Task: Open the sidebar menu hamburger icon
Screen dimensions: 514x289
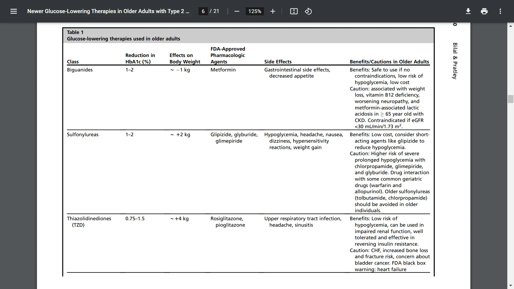Action: [14, 11]
